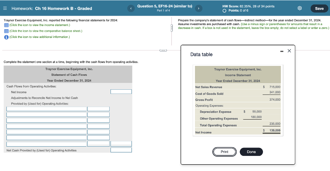Viewport: 330px width, 171px height.
Task: Click the Net Sales Revenue 715,000 value
Action: point(275,87)
